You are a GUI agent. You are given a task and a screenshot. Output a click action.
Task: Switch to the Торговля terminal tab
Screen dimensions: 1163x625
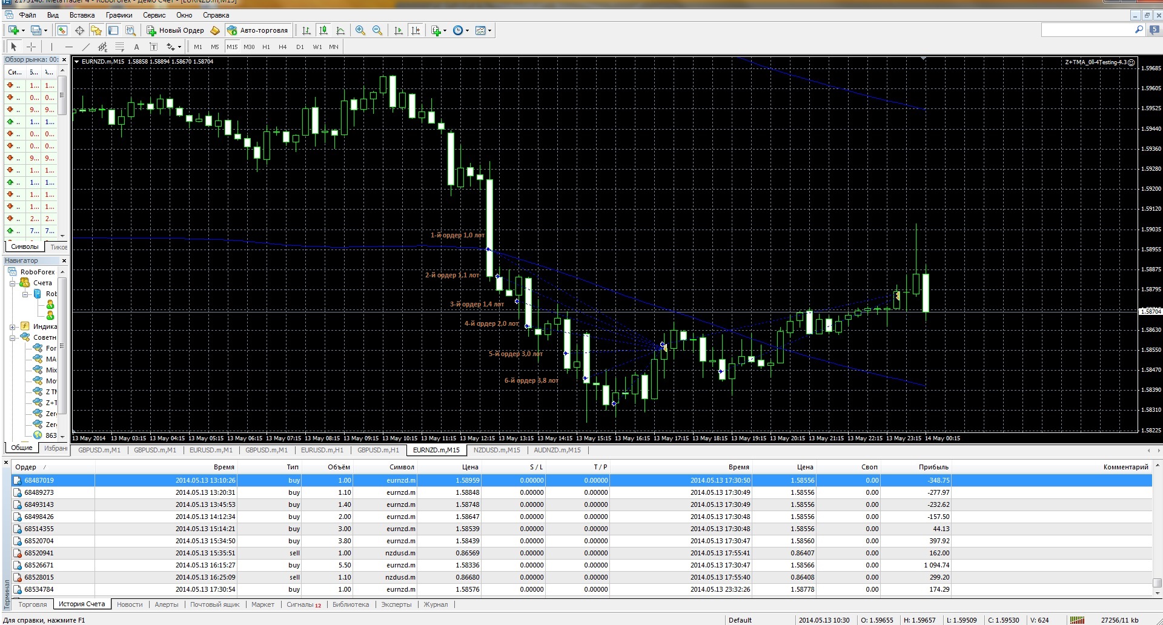pyautogui.click(x=33, y=604)
